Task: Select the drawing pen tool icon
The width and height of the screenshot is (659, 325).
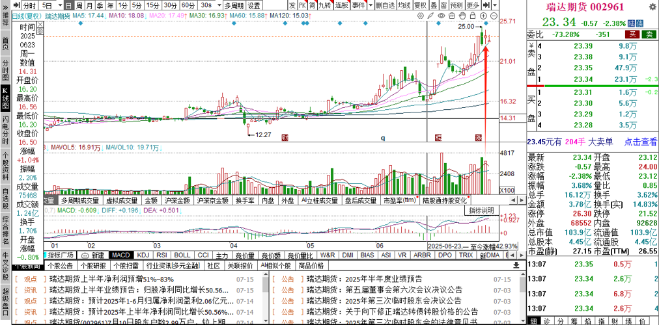Action: 430,16
